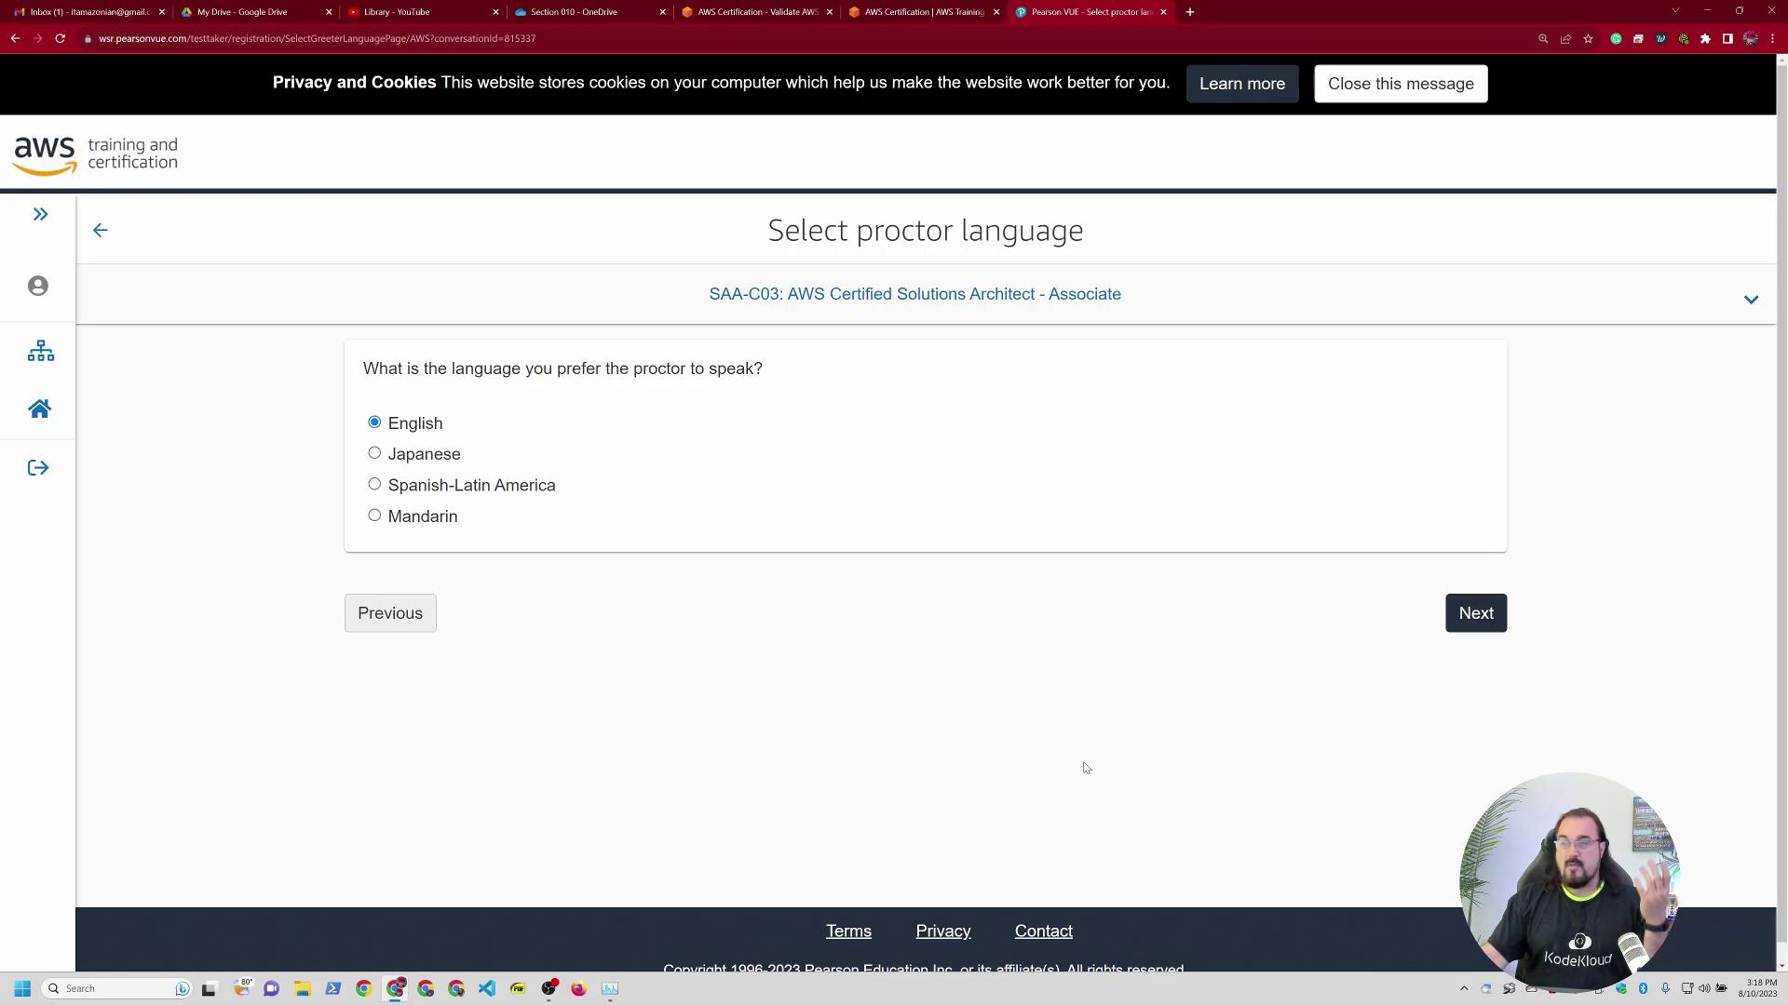Open SAA-C03 Solutions Architect exam link

[914, 294]
